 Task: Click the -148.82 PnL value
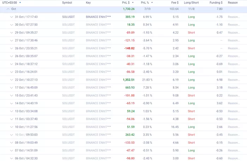tap(129, 48)
